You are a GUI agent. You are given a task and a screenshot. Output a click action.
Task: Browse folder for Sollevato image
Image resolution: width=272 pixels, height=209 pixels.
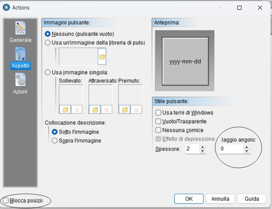pos(65,110)
